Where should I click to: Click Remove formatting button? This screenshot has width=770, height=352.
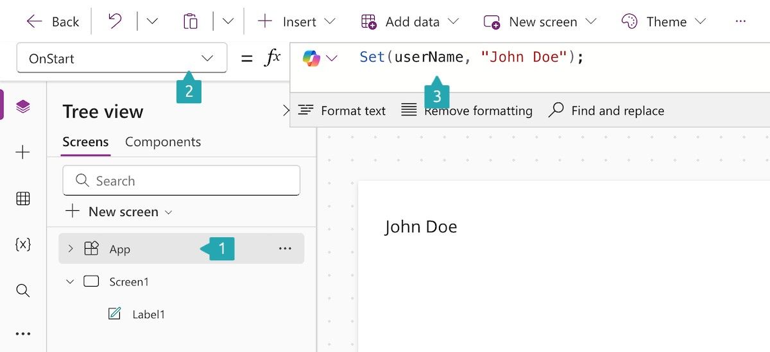tap(466, 110)
